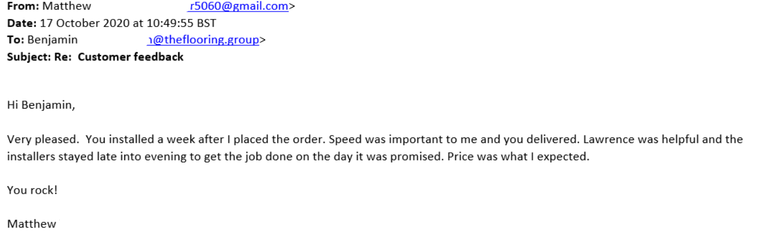This screenshot has height=235, width=766.
Task: Click the "Hi Benjamin," greeting line
Action: coord(41,106)
